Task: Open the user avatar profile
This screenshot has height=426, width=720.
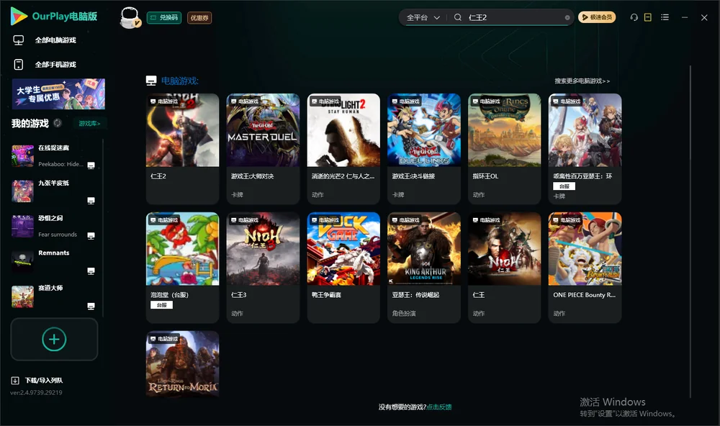Action: tap(130, 17)
